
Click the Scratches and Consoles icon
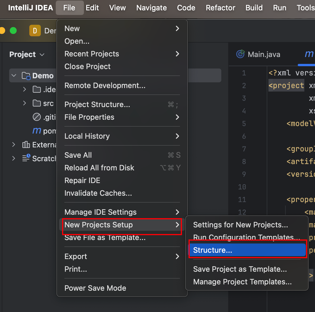tap(26, 158)
